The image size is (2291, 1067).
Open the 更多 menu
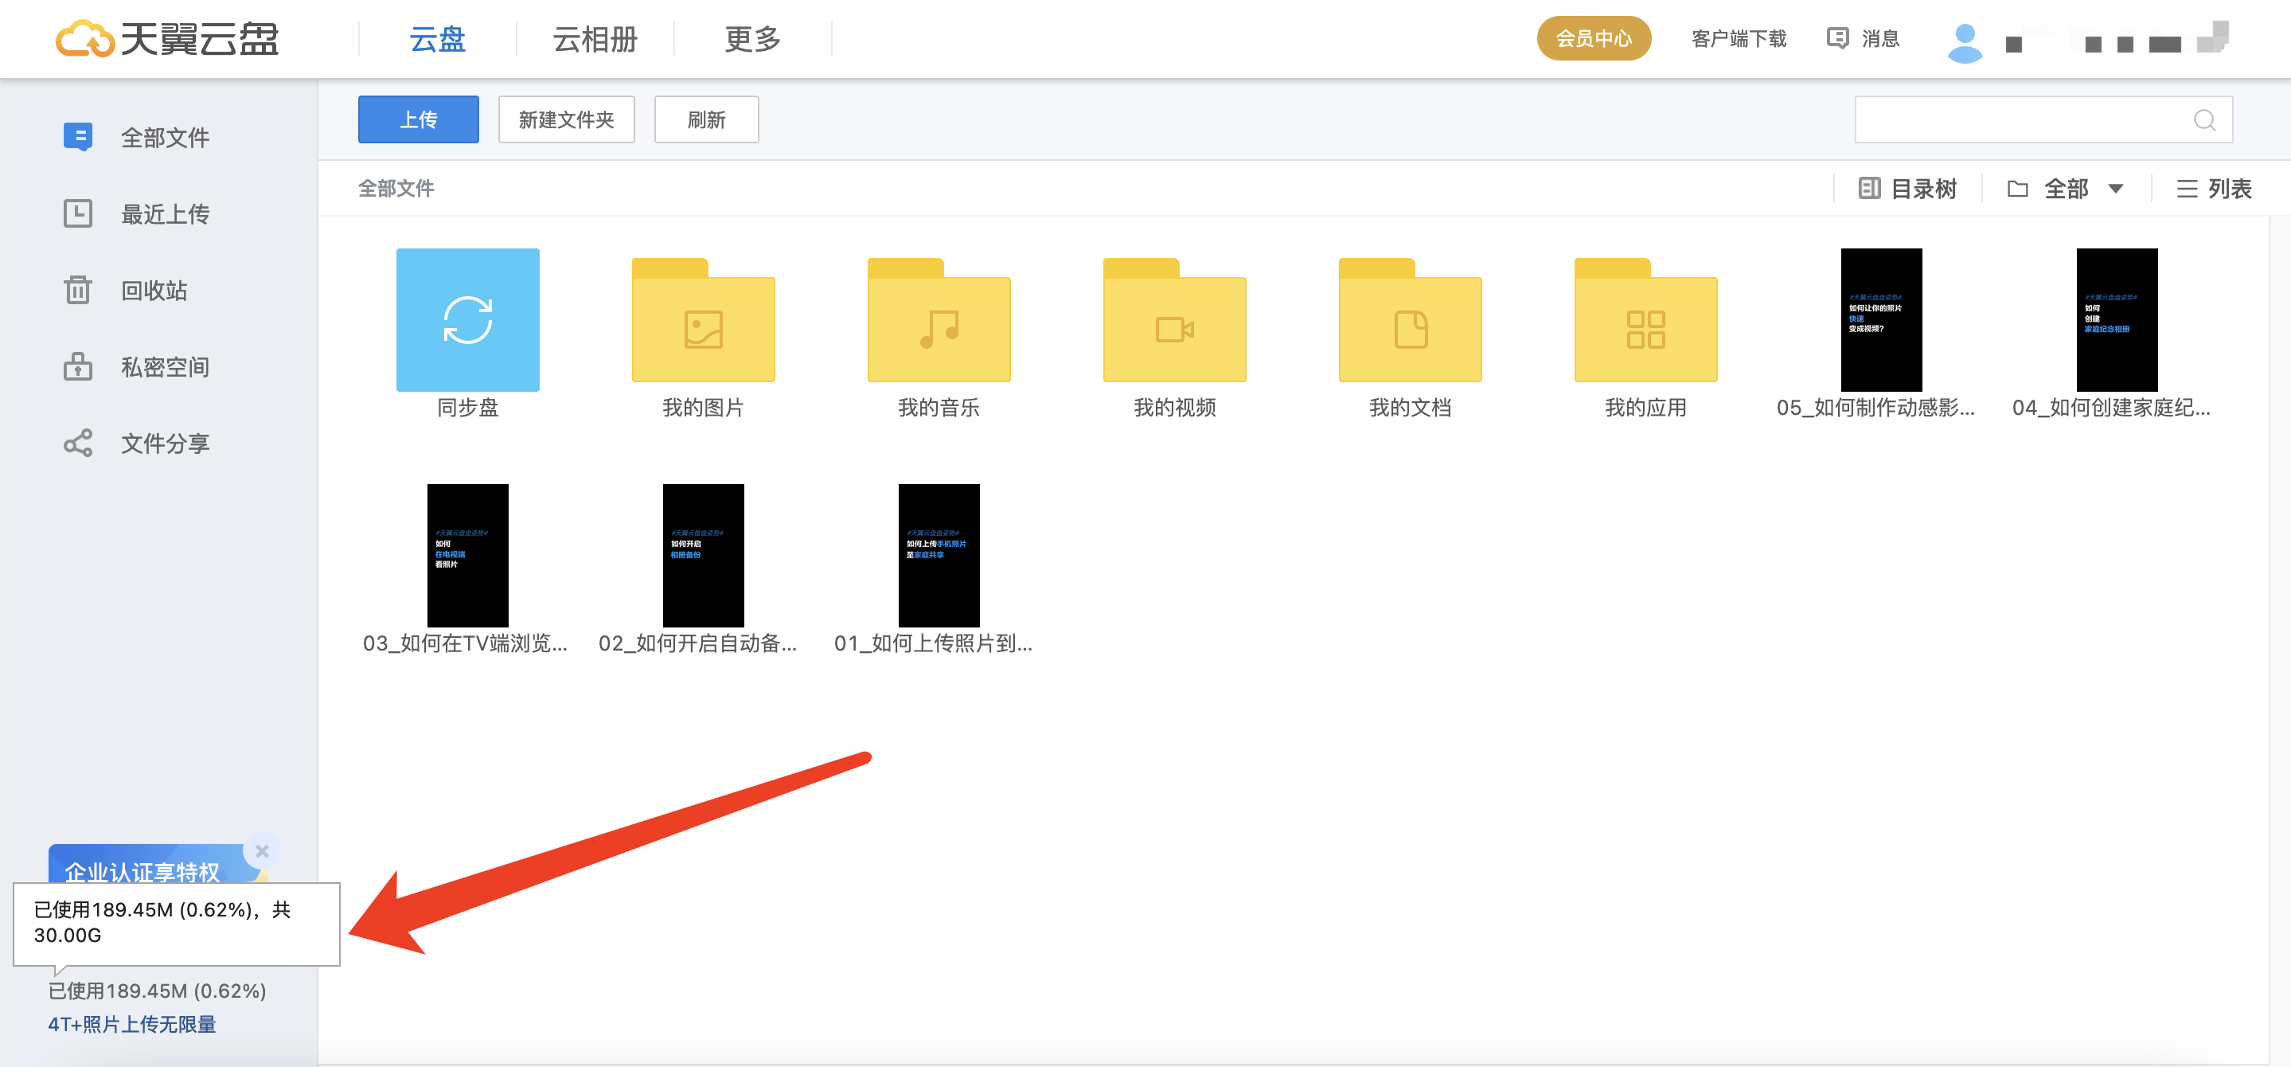[751, 38]
